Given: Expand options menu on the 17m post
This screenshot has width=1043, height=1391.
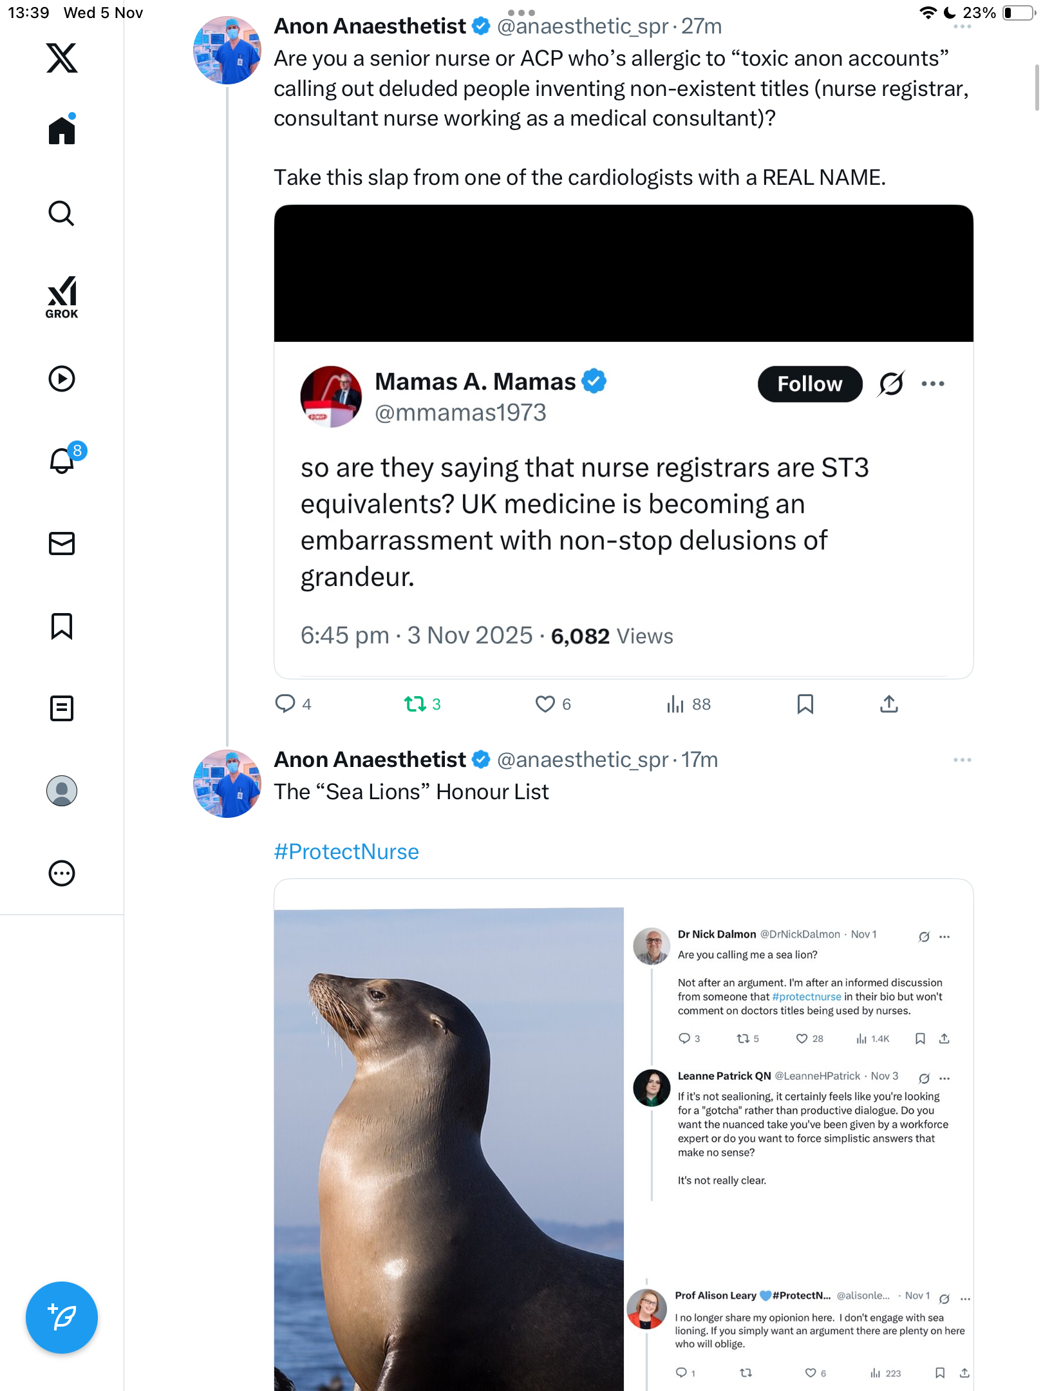Looking at the screenshot, I should click(962, 760).
